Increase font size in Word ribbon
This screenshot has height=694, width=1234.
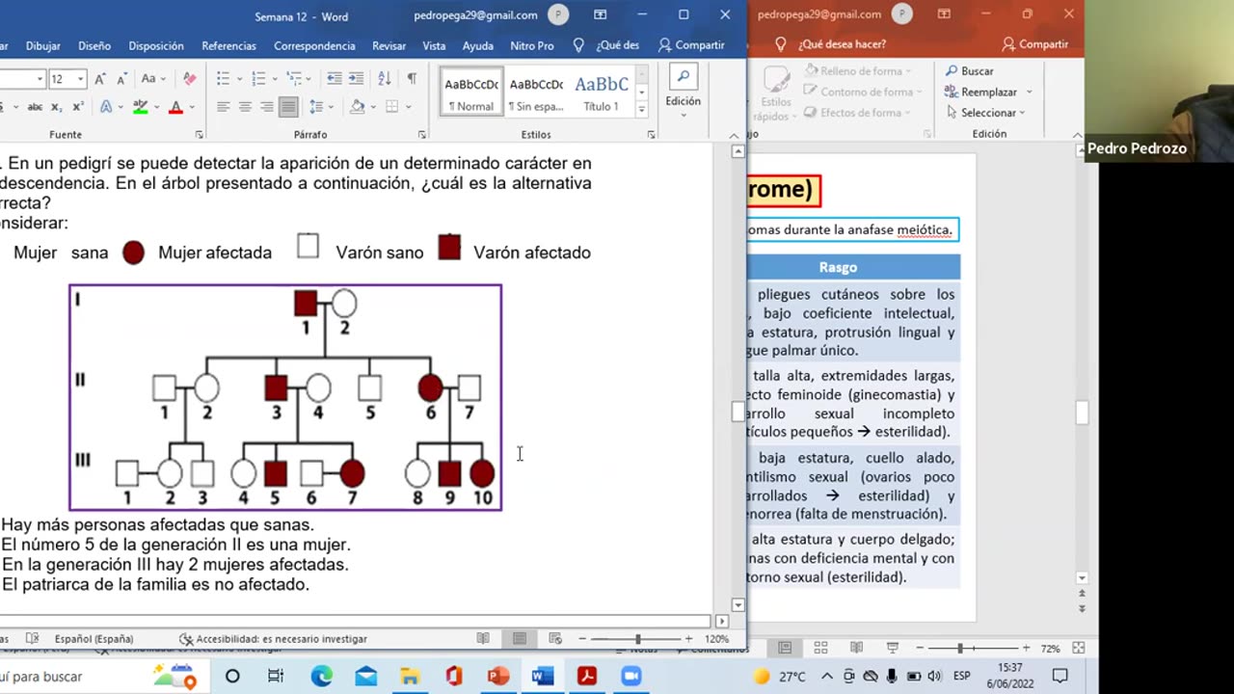pyautogui.click(x=101, y=79)
